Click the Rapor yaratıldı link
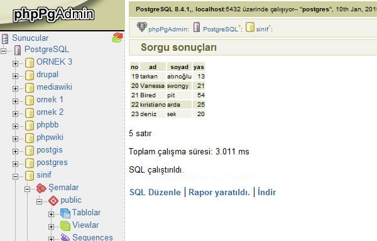This screenshot has width=377, height=241. tap(219, 192)
